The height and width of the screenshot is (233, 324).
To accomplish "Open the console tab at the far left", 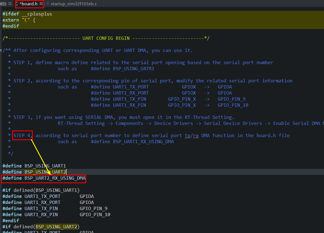I will pyautogui.click(x=5, y=4).
